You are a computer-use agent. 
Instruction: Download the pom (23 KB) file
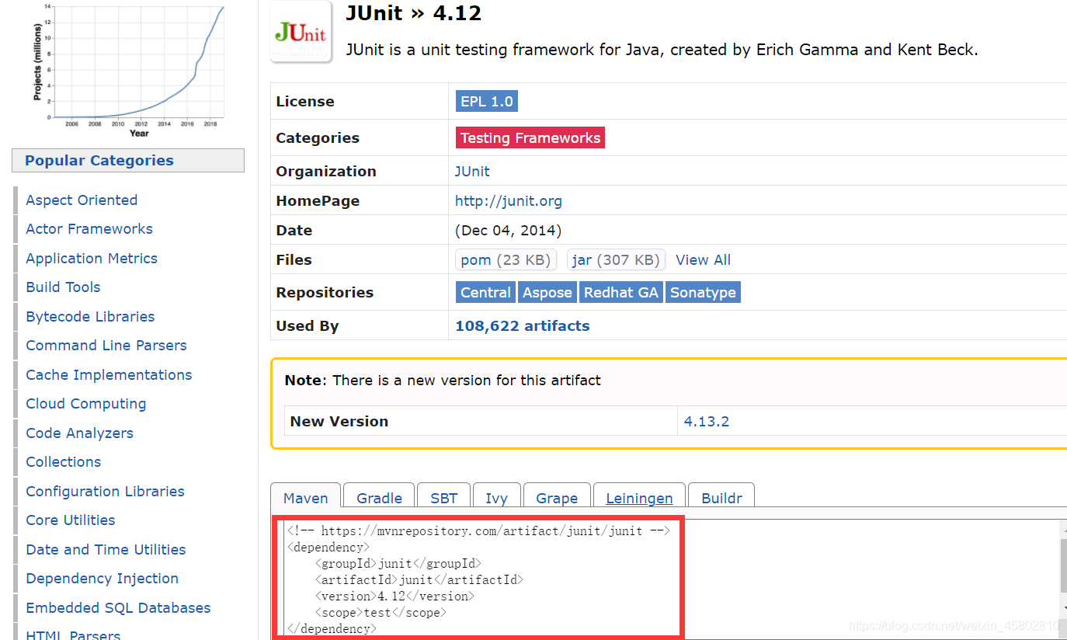[506, 260]
